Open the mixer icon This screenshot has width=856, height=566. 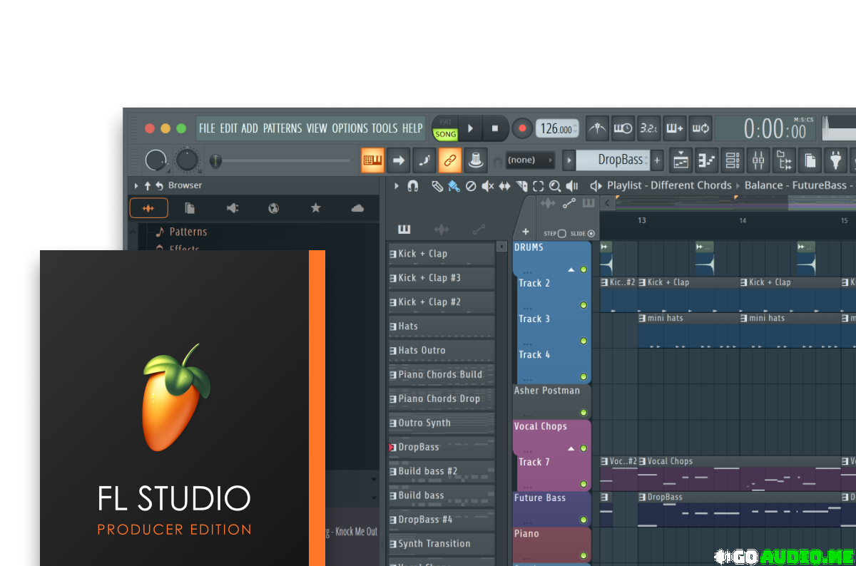click(x=758, y=160)
